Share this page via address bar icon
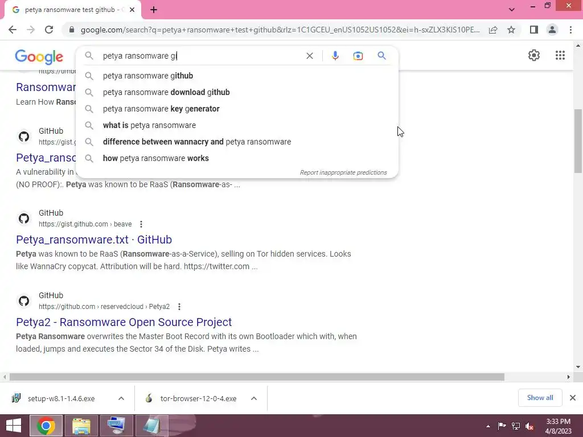The height and width of the screenshot is (437, 583). (x=493, y=30)
